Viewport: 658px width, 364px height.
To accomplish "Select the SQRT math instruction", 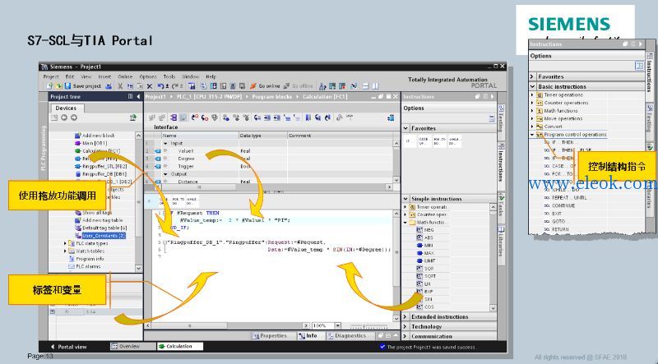I will pos(426,276).
